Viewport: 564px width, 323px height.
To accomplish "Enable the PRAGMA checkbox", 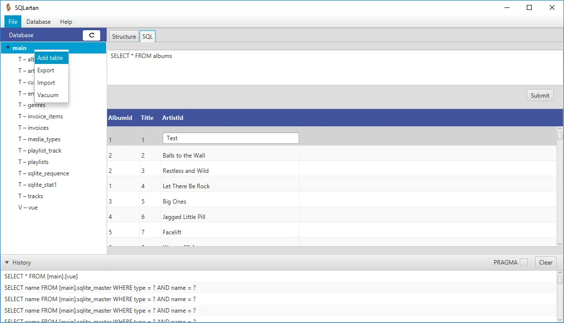I will (524, 263).
